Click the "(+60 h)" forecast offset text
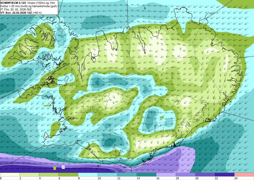The height and width of the screenshot is (180, 254). tap(37, 13)
